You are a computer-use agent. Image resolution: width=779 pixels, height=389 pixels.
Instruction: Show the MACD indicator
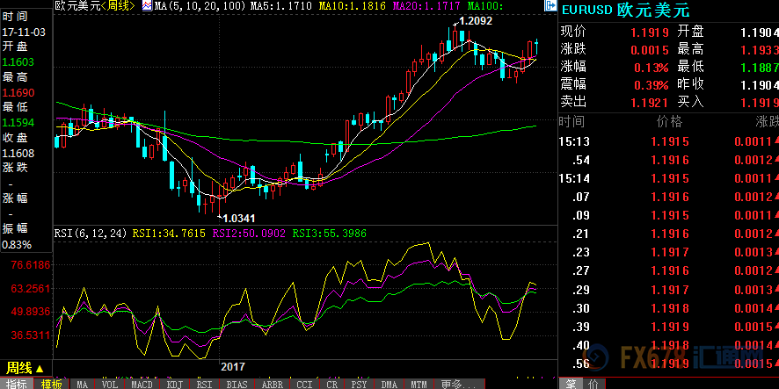point(142,384)
